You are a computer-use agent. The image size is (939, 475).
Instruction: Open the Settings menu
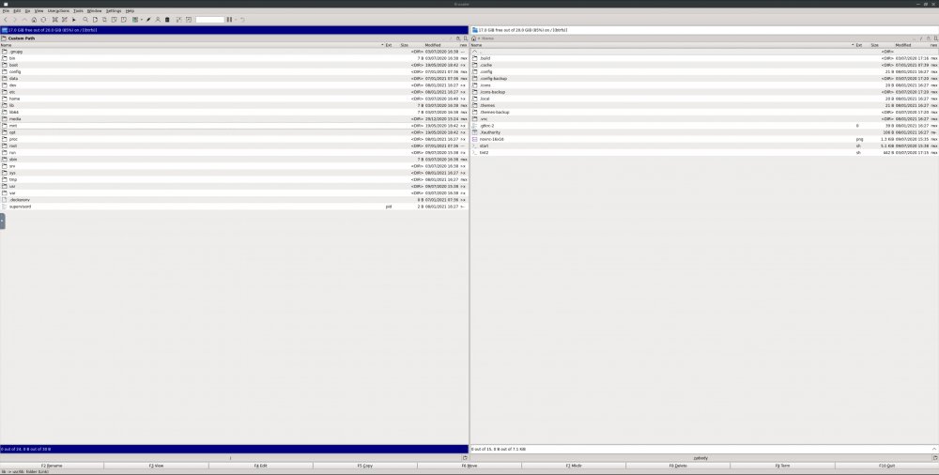point(114,10)
